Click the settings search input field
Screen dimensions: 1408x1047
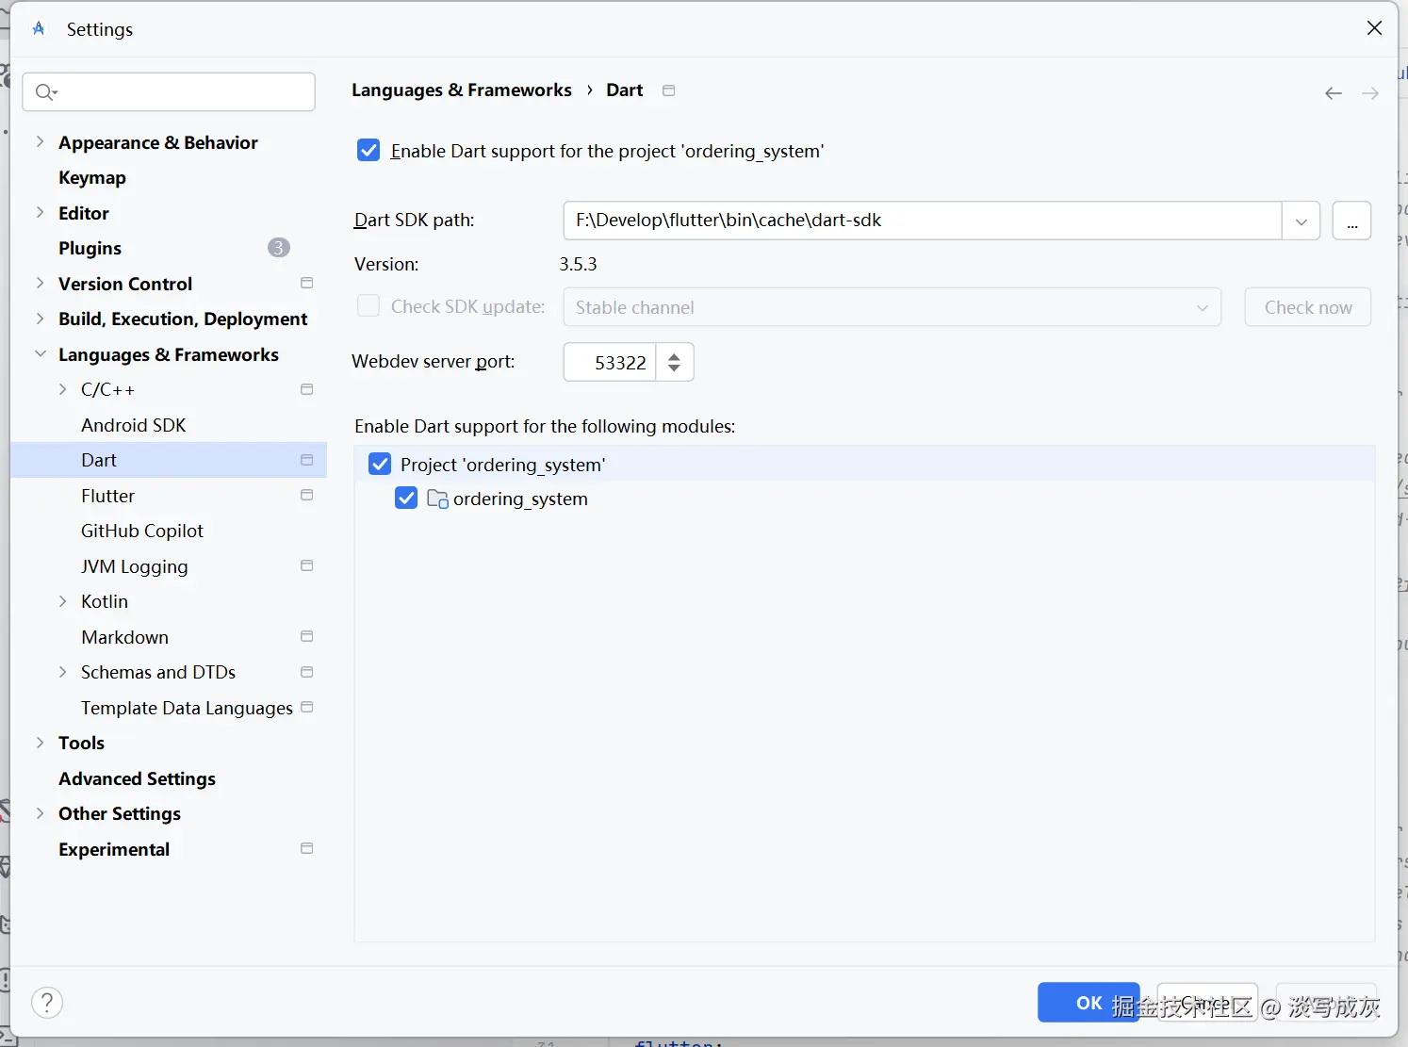[x=179, y=91]
